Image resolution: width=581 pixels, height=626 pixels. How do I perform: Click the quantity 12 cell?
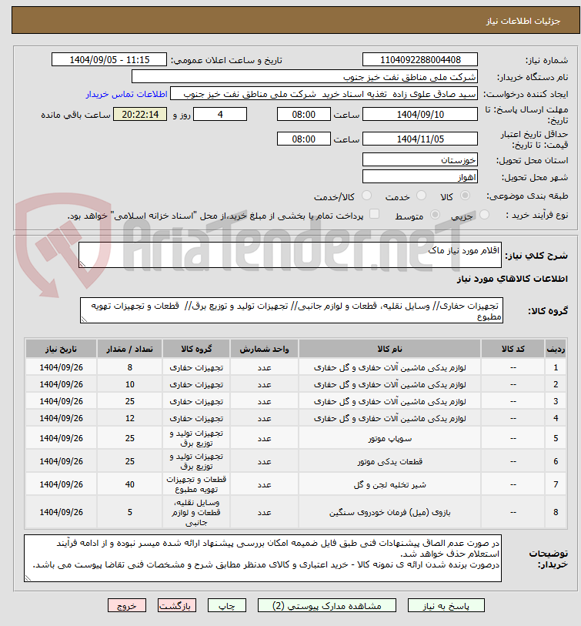click(x=130, y=418)
